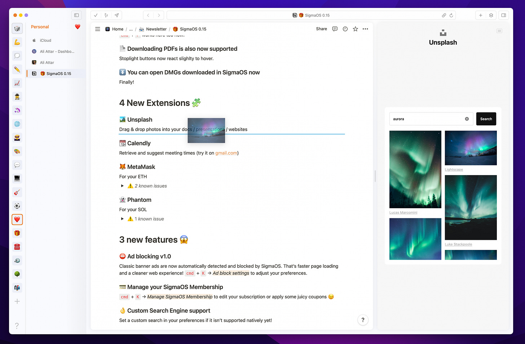This screenshot has width=525, height=344.
Task: Expand the 2 known issues toggle
Action: coord(122,186)
